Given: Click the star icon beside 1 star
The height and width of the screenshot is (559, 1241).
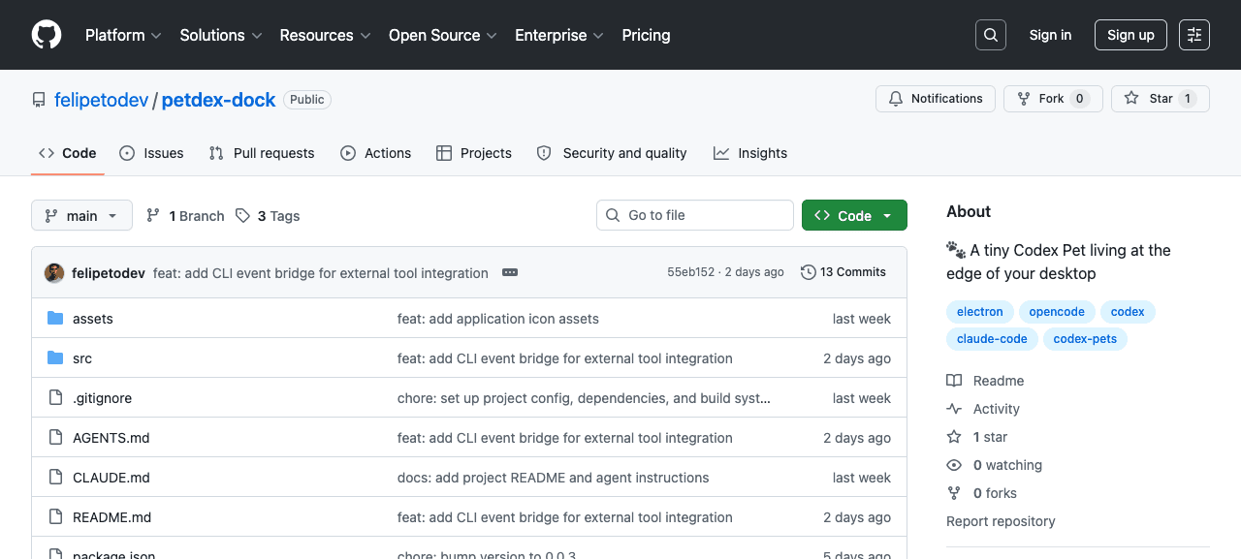Looking at the screenshot, I should coord(954,437).
